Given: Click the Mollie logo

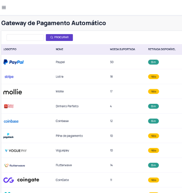Looking at the screenshot, I should coord(13,92).
